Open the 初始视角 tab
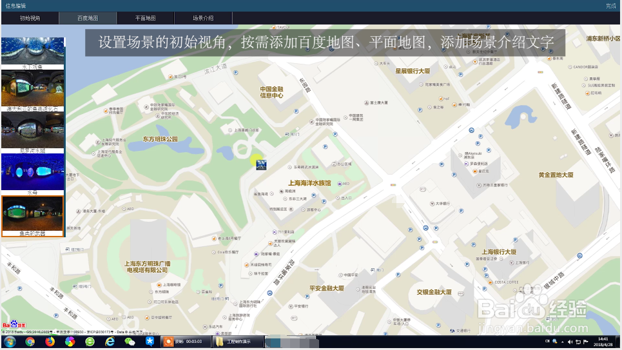 pyautogui.click(x=30, y=18)
